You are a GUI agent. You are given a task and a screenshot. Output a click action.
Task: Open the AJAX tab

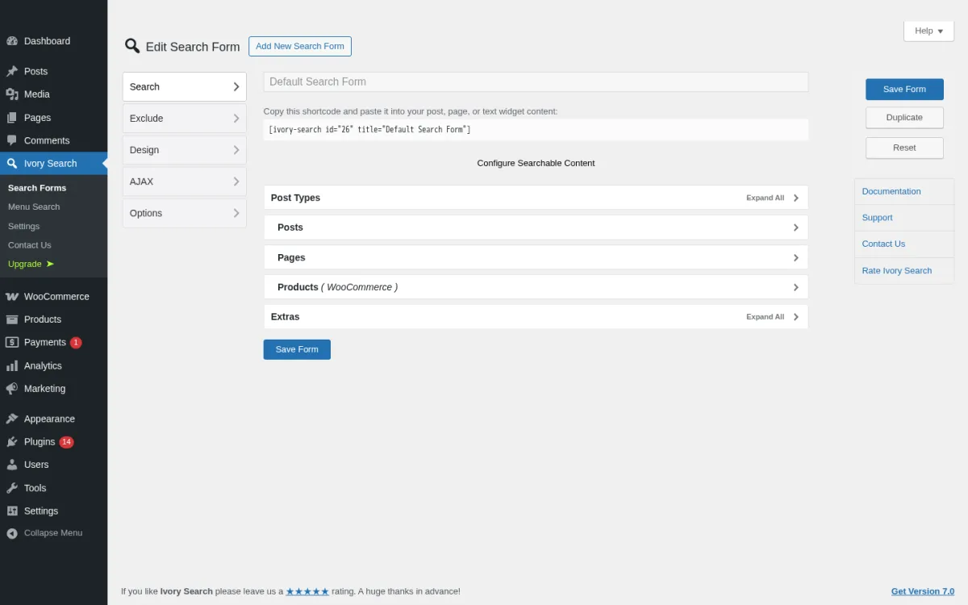[x=185, y=181]
